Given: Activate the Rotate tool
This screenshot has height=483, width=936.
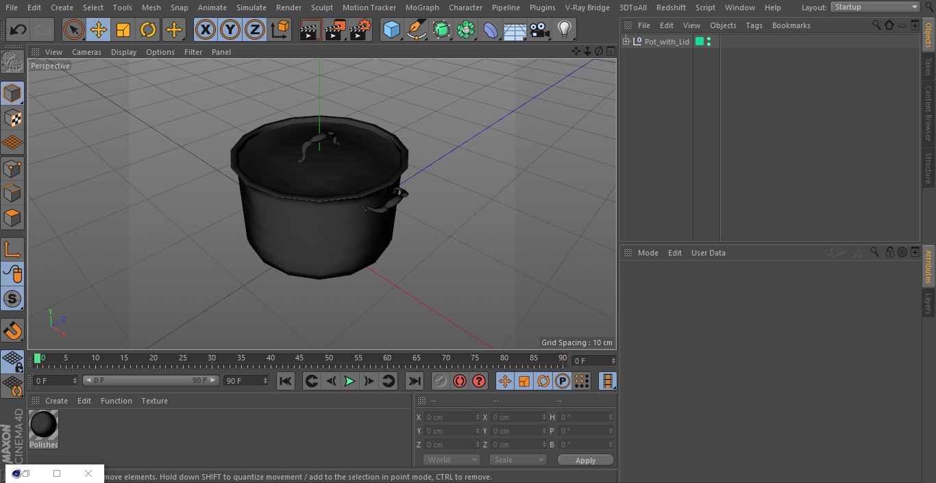Looking at the screenshot, I should 148,30.
